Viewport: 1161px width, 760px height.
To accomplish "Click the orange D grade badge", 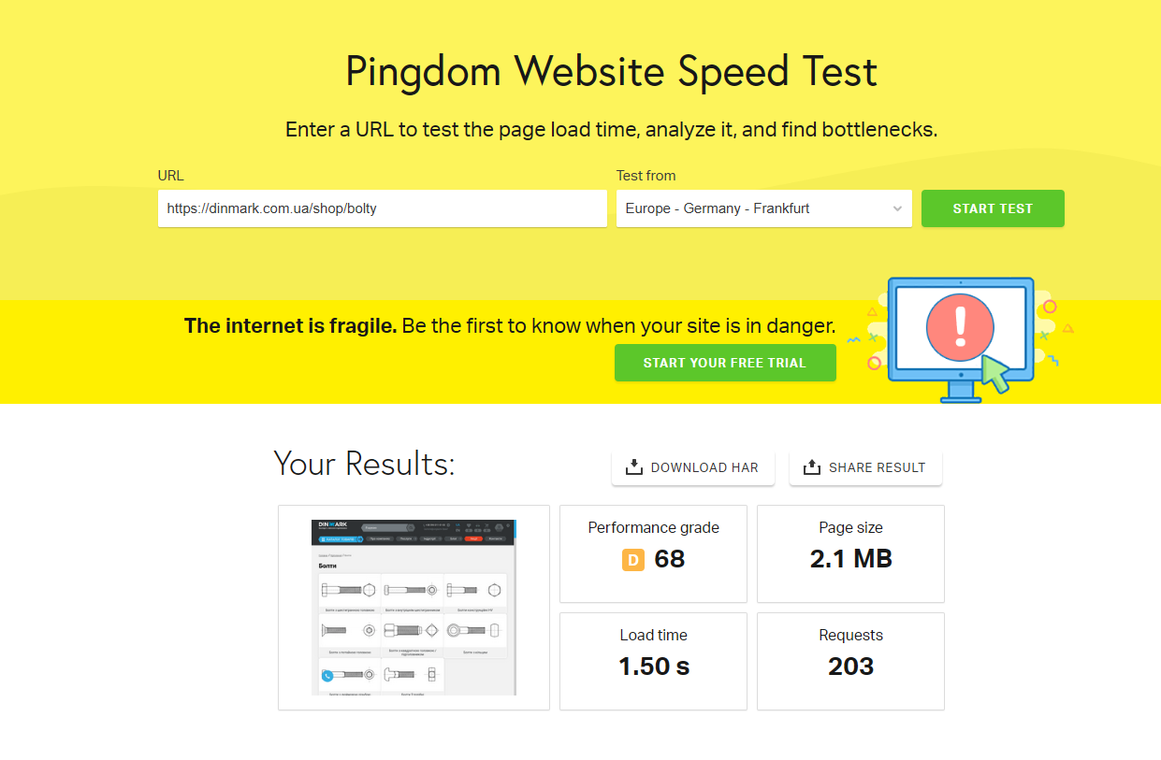I will point(633,560).
